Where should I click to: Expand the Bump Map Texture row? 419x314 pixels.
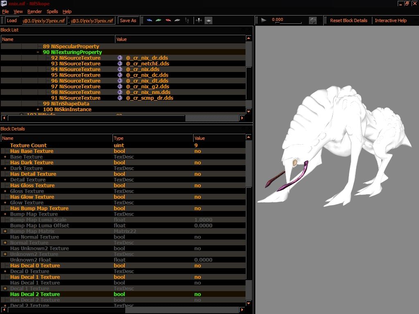click(5, 214)
